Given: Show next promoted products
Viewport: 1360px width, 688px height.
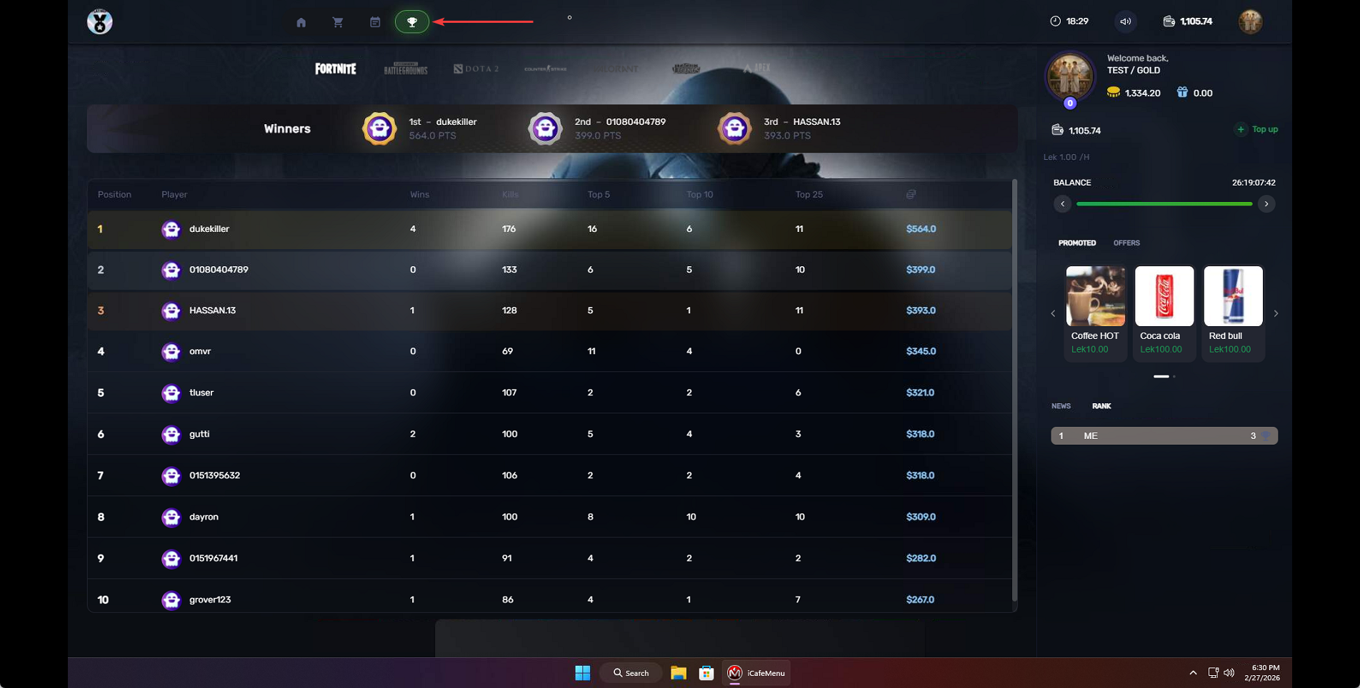Looking at the screenshot, I should pyautogui.click(x=1276, y=313).
